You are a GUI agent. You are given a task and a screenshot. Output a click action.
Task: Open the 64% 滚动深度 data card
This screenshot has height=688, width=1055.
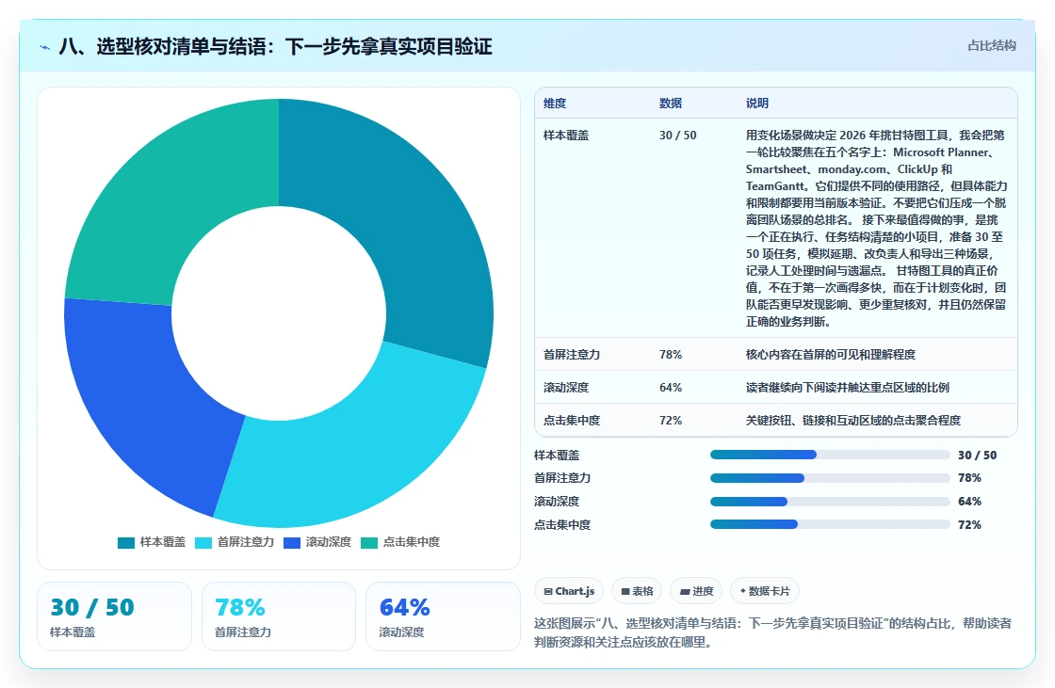click(x=443, y=616)
